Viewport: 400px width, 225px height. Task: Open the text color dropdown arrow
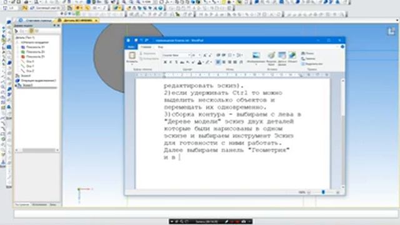tap(203, 62)
